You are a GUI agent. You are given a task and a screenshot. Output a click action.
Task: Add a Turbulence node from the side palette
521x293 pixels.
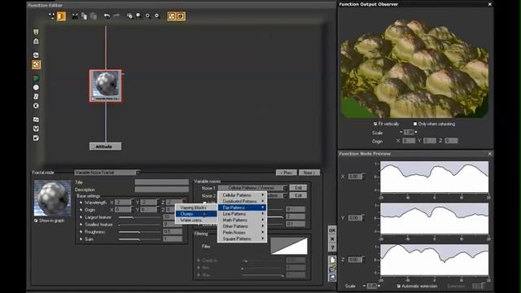36,120
